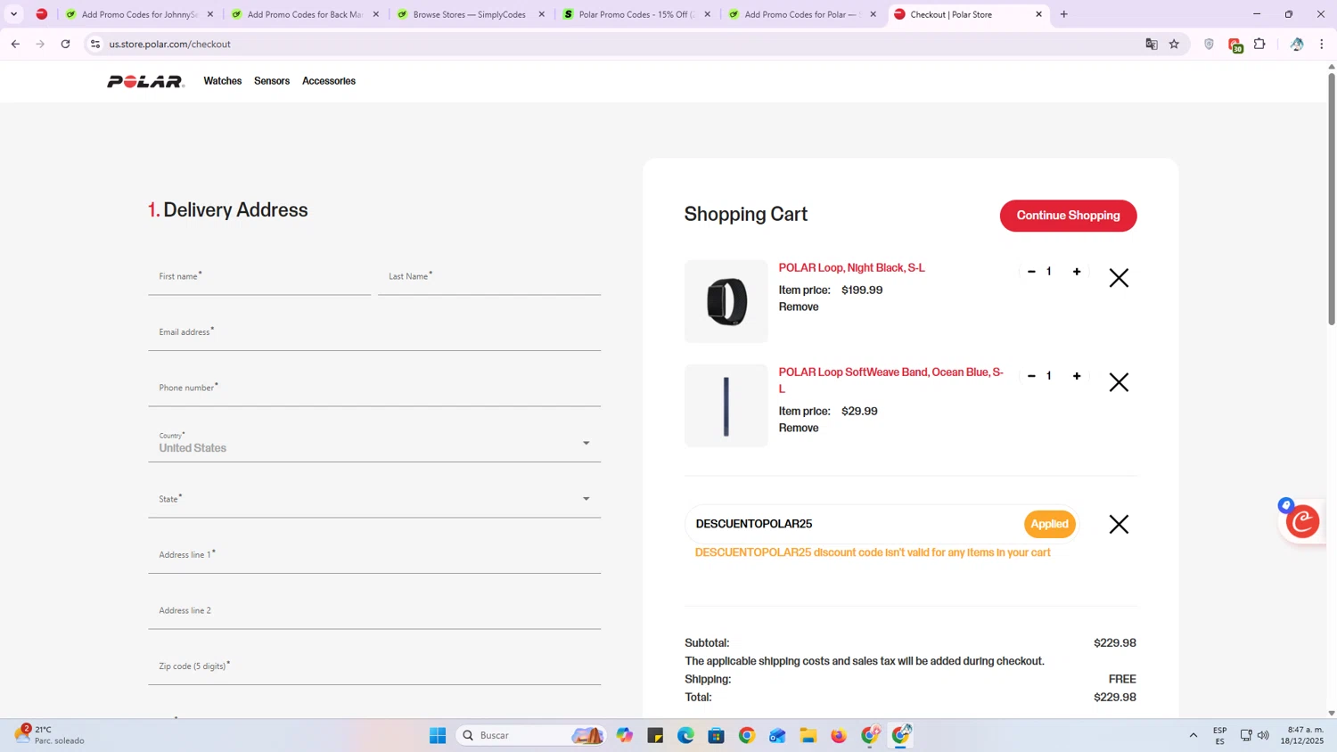
Task: Switch to Add Promo Codes for Back Market tab
Action: click(306, 14)
